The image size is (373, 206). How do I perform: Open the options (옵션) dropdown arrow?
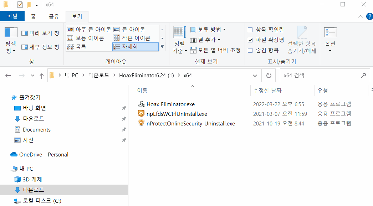[330, 51]
